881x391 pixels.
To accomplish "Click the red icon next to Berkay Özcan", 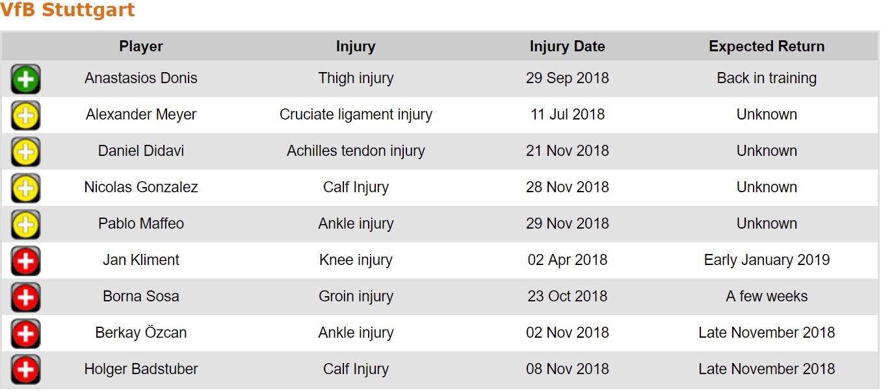I will (x=25, y=334).
